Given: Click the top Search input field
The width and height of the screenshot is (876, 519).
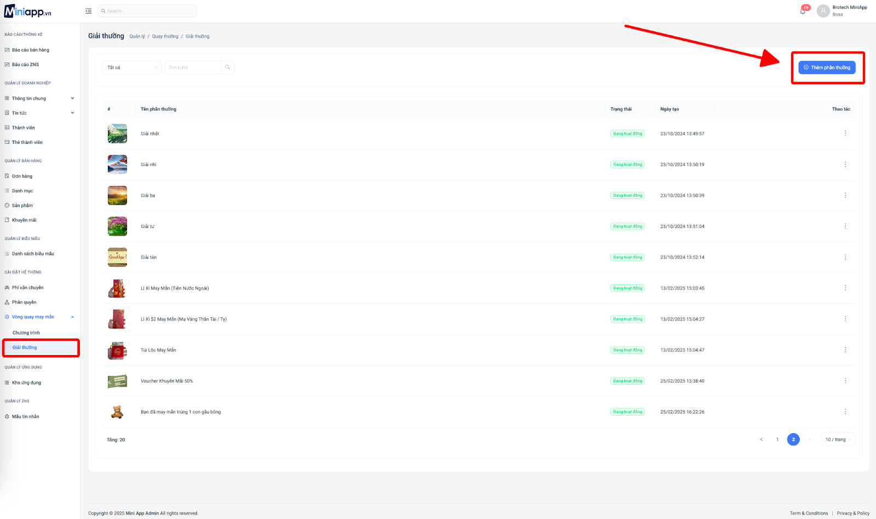Looking at the screenshot, I should [147, 11].
